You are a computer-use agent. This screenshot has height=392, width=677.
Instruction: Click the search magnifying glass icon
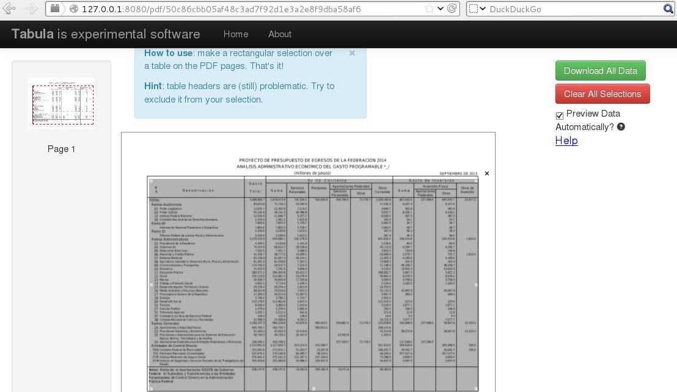(668, 9)
